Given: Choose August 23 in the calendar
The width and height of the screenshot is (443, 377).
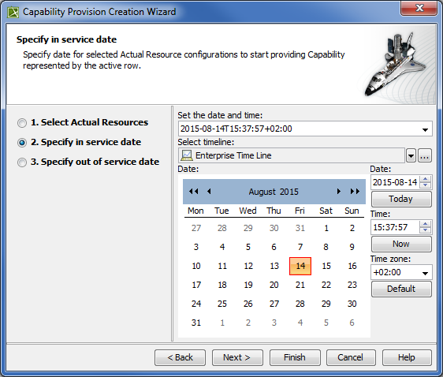Looking at the screenshot, I should pyautogui.click(x=352, y=285).
